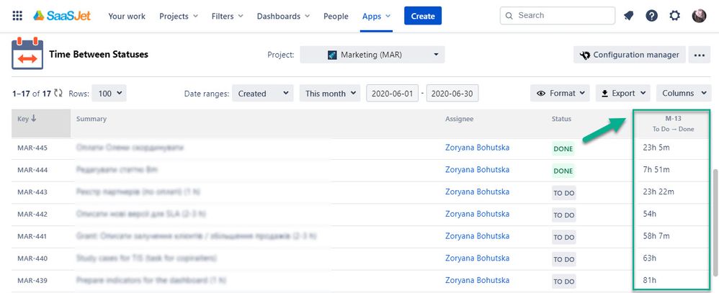Click the Assignee column header
Image resolution: width=719 pixels, height=293 pixels.
pyautogui.click(x=459, y=119)
